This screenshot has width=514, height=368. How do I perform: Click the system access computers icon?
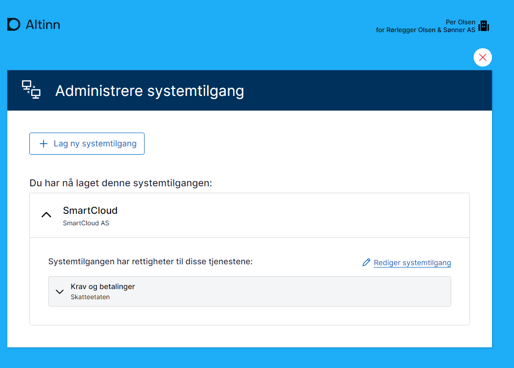(31, 89)
